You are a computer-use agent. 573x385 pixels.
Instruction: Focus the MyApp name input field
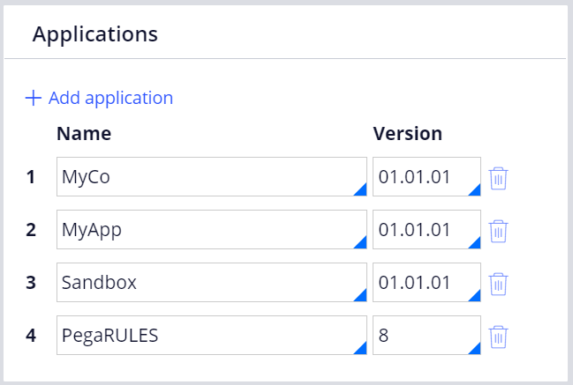tap(212, 230)
